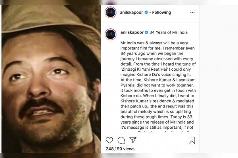
Task: Open the three-dot more options menu
Action: click(192, 12)
